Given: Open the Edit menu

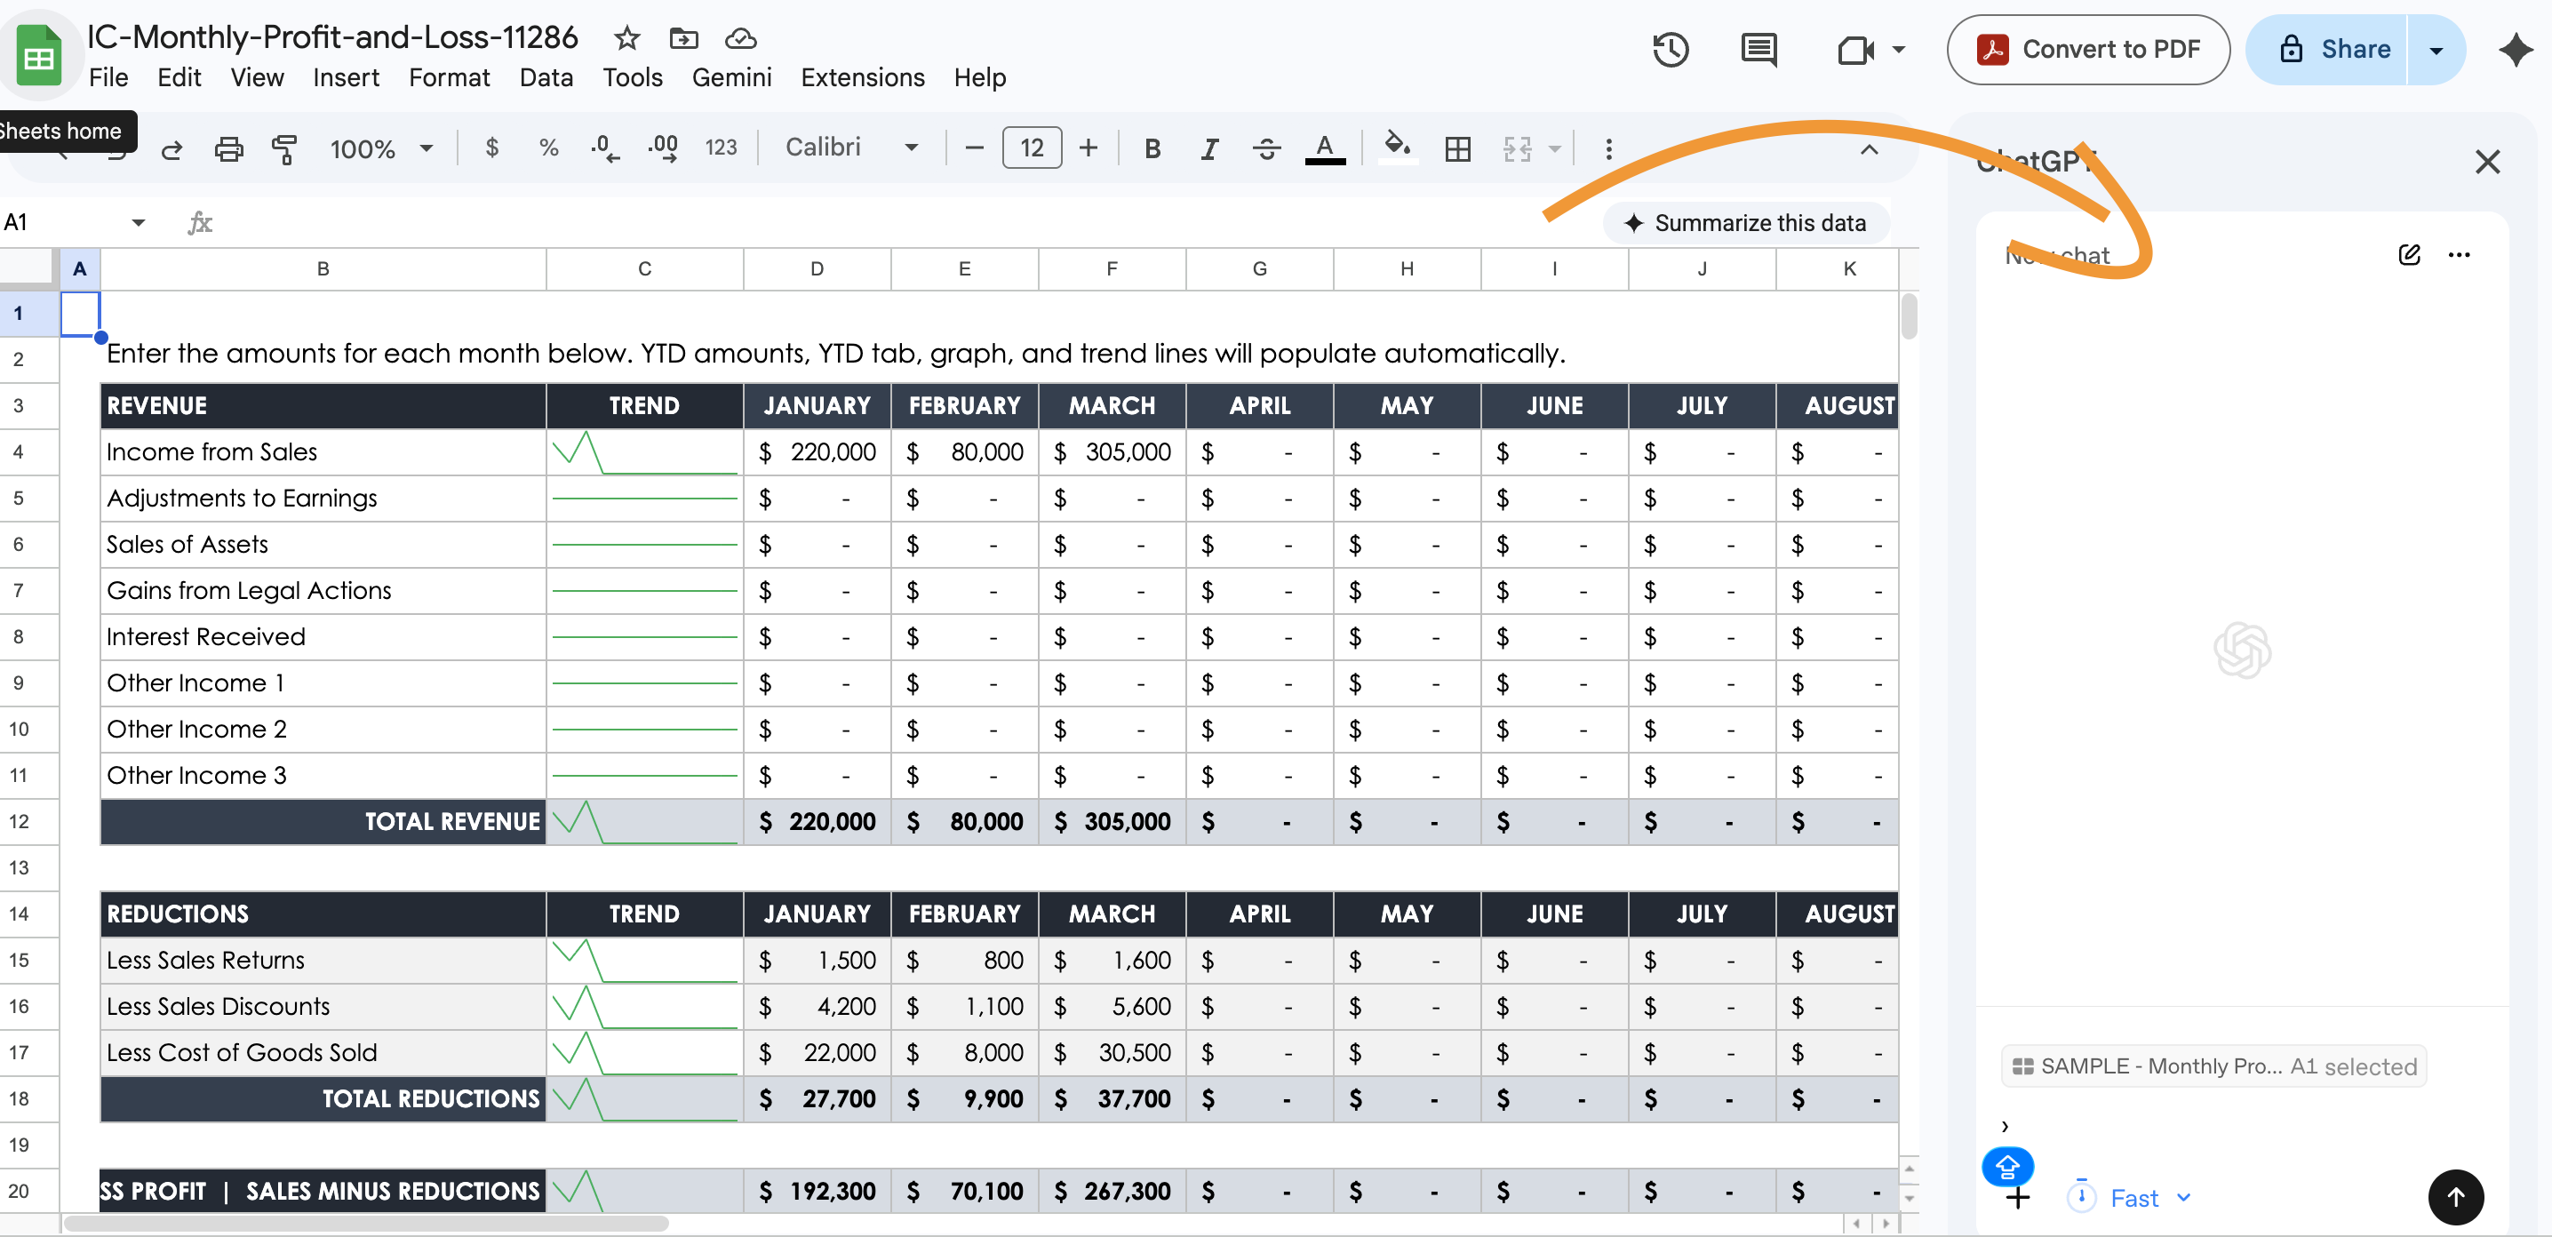Looking at the screenshot, I should tap(179, 77).
